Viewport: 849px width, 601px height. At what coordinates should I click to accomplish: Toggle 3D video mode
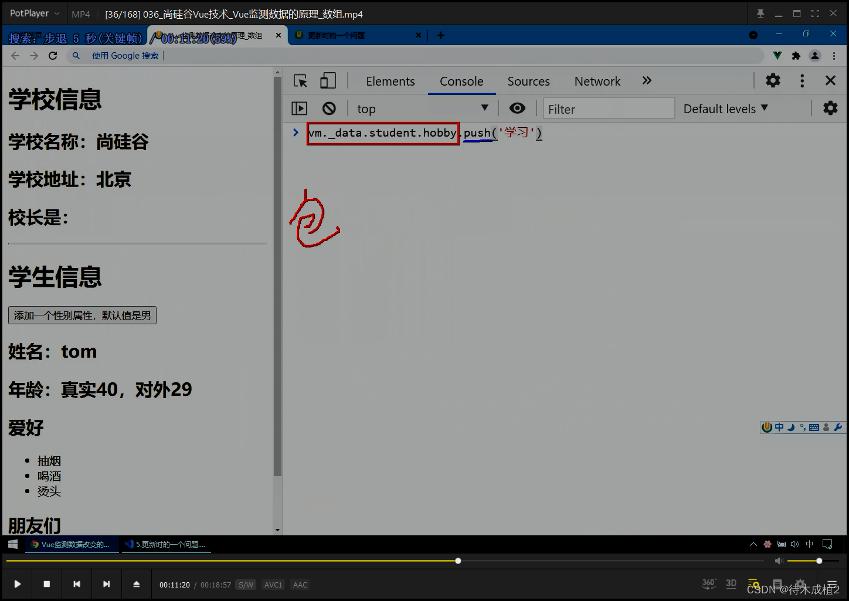tap(731, 583)
